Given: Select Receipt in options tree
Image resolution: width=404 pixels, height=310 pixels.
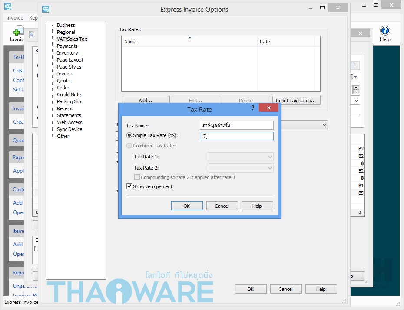Looking at the screenshot, I should pos(65,108).
